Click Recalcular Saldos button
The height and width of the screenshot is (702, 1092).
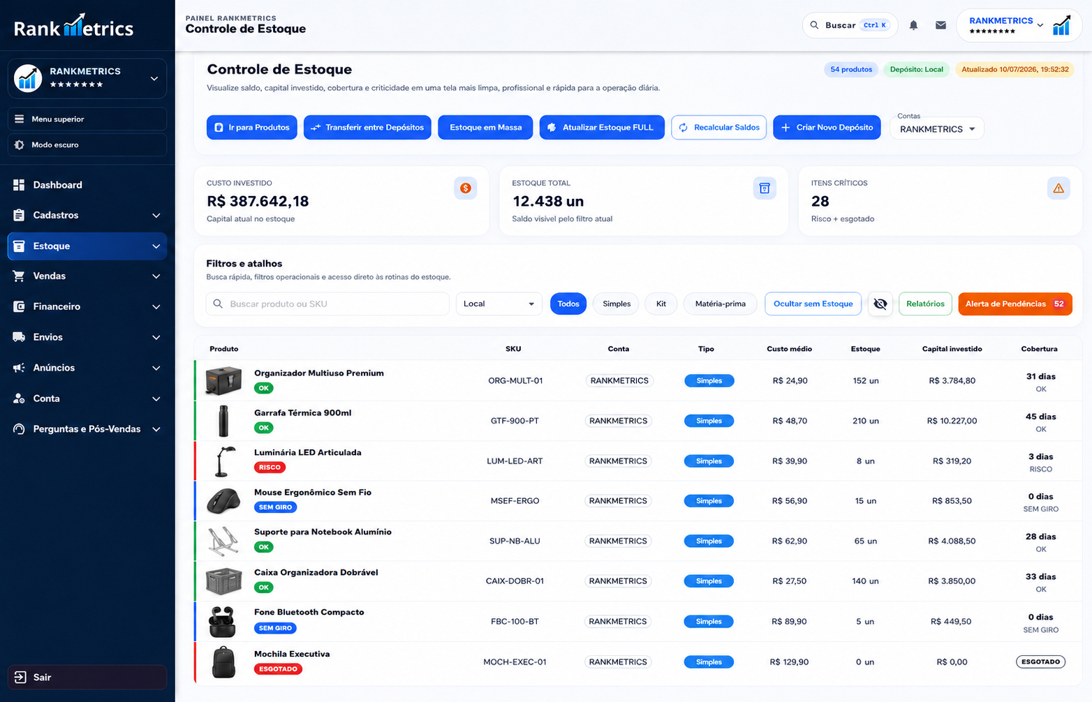click(x=719, y=128)
